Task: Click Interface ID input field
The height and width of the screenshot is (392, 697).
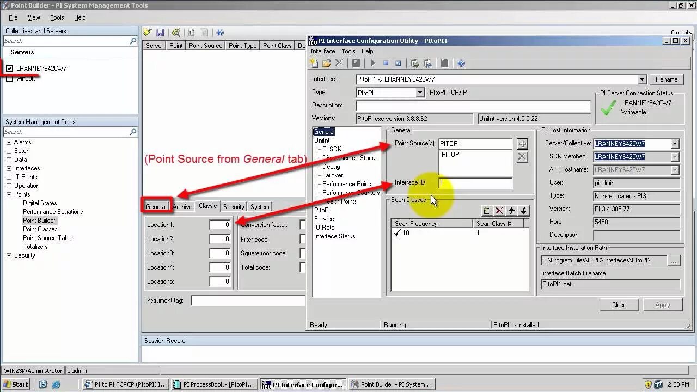Action: coord(475,183)
